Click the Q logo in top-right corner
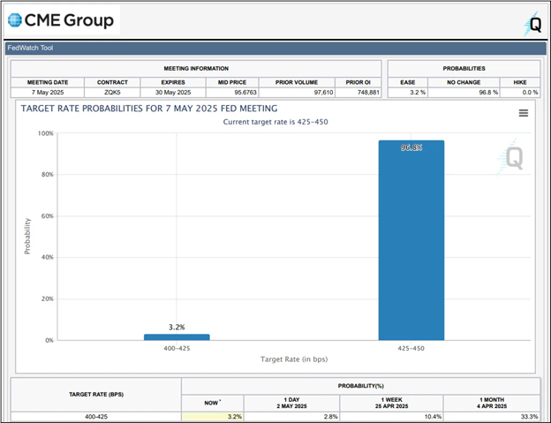551x423 pixels. [532, 23]
